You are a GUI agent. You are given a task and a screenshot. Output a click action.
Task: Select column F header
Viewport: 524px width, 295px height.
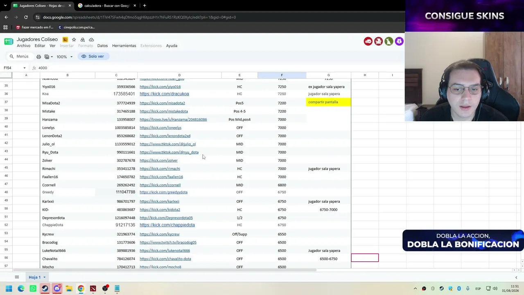point(282,75)
